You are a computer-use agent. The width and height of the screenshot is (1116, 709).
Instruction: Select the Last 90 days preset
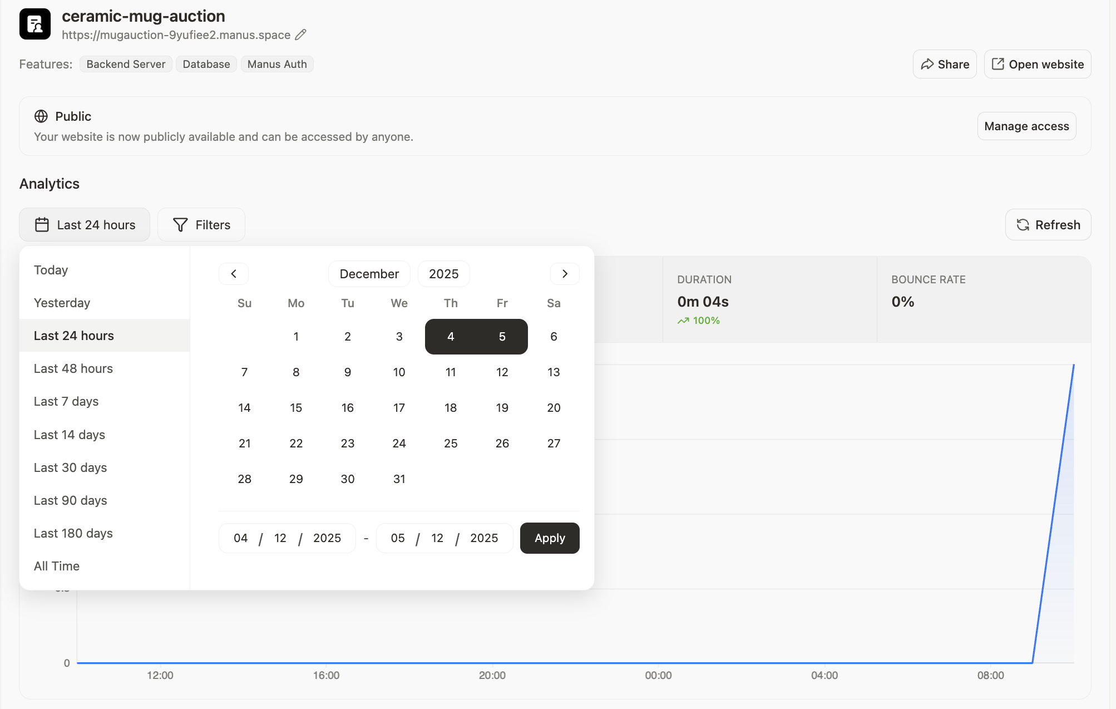coord(70,500)
